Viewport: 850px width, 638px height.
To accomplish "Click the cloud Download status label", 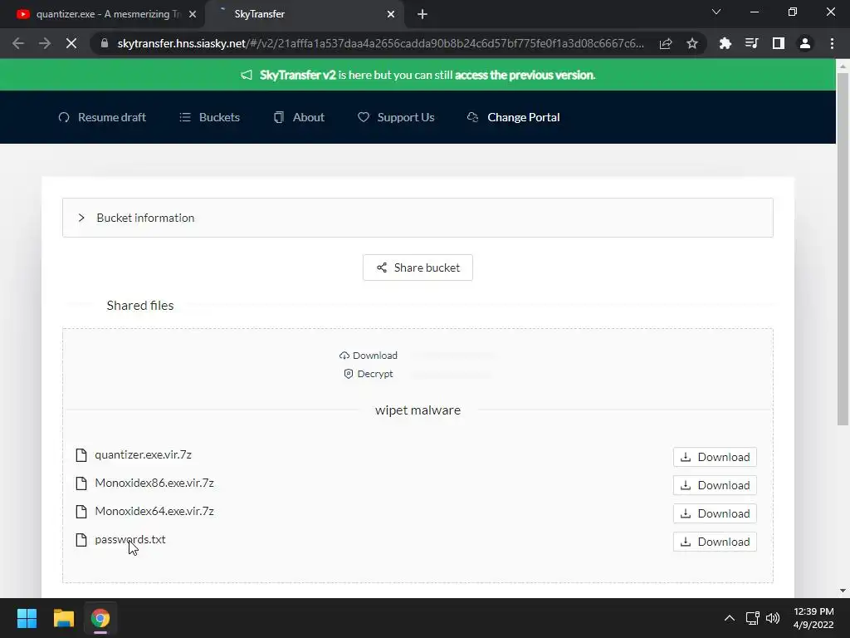I will tap(369, 356).
